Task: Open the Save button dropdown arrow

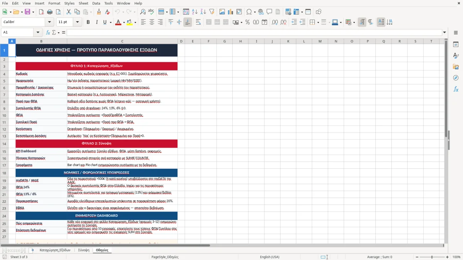Action: (33, 12)
